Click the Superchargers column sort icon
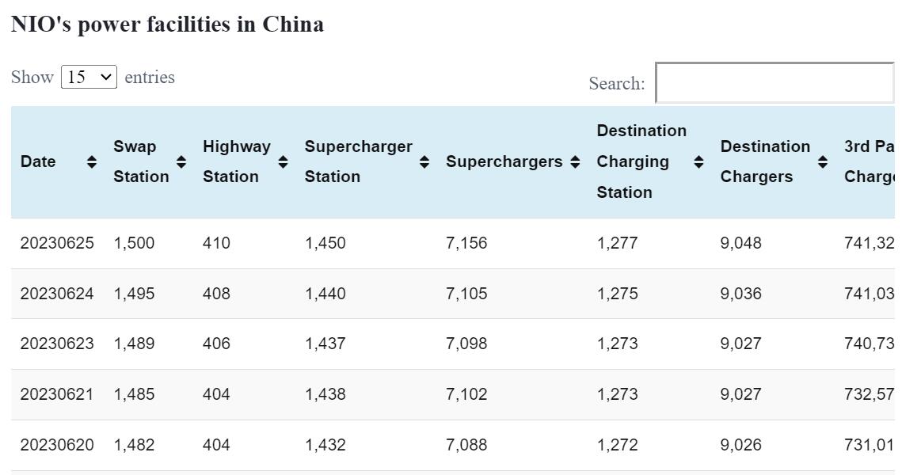Viewport: 902px width, 475px height. [575, 161]
